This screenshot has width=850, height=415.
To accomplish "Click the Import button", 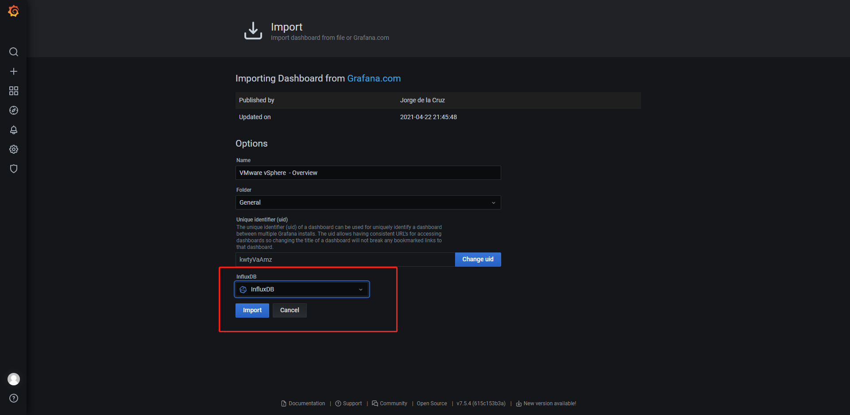I will click(x=252, y=310).
